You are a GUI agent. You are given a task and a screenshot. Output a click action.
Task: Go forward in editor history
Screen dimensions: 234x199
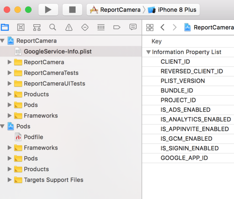click(x=175, y=27)
